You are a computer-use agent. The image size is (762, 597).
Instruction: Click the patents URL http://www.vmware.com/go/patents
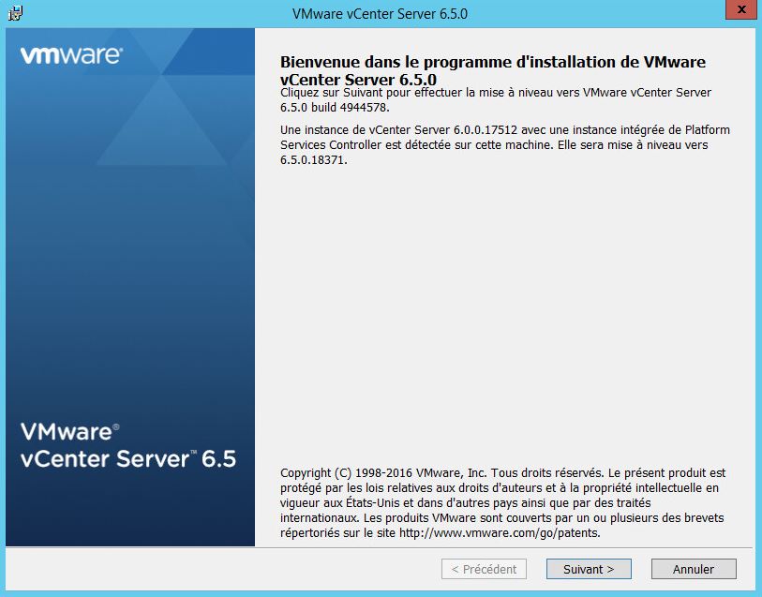pyautogui.click(x=499, y=533)
